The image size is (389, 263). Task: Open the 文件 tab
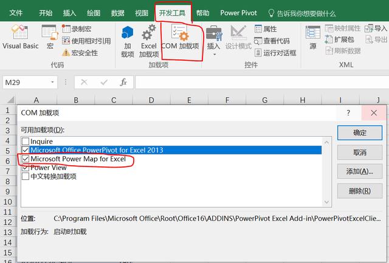click(16, 13)
